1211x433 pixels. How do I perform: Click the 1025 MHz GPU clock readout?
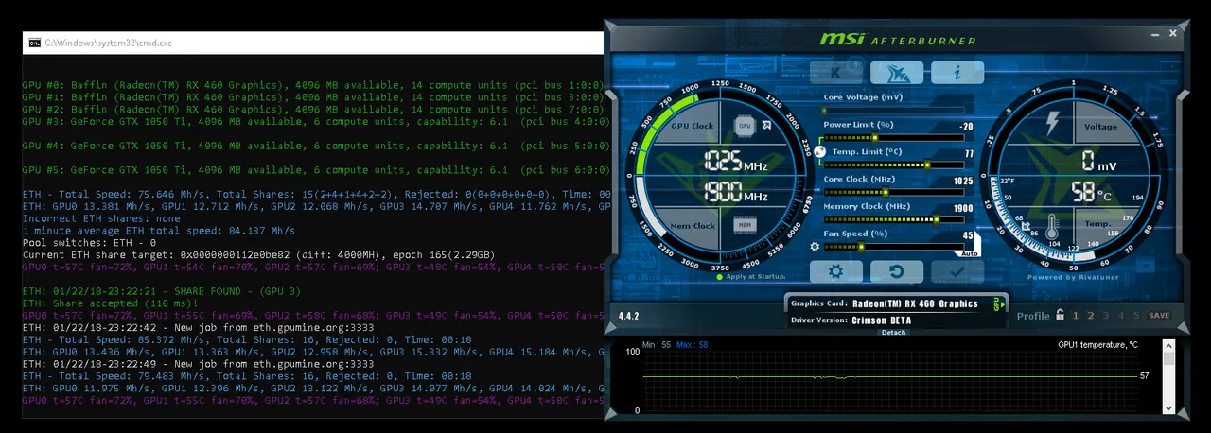(x=734, y=163)
